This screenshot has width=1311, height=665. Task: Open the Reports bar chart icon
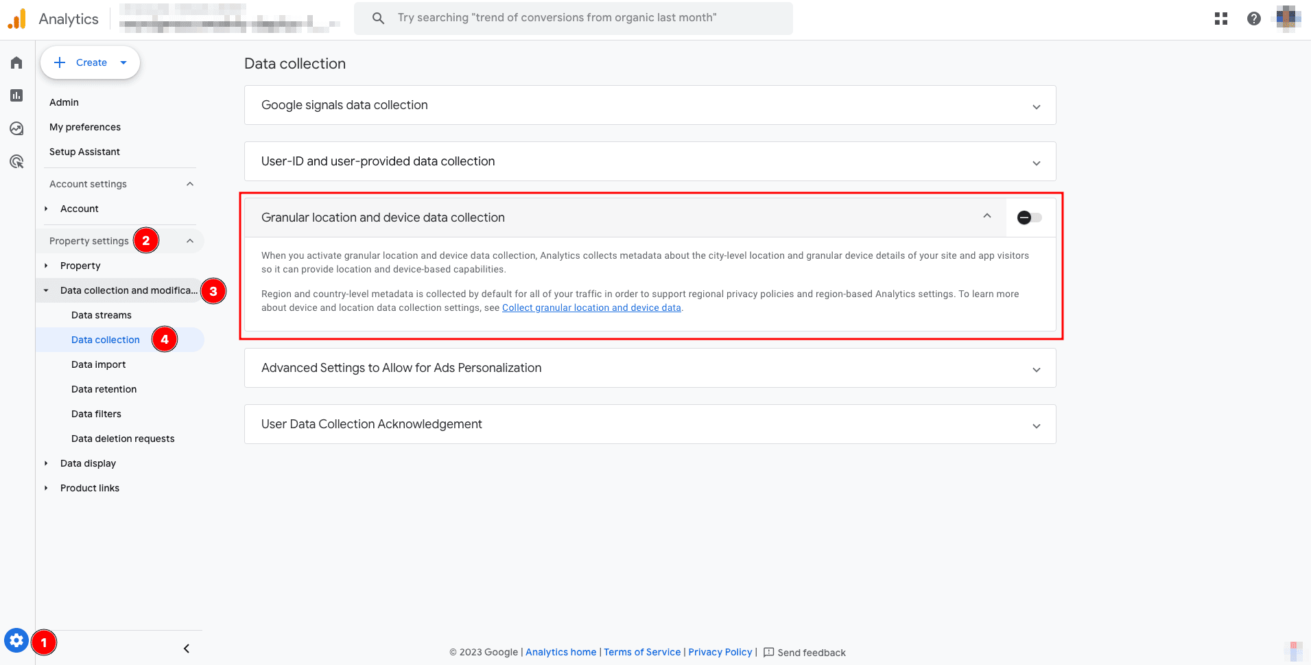click(x=16, y=95)
